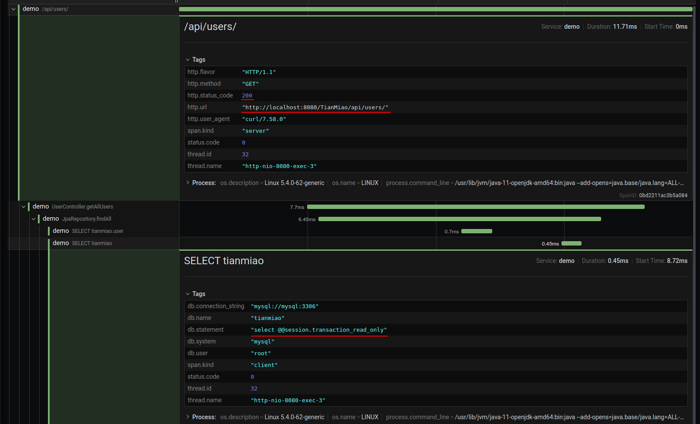Click the SpanID 0bd2211ac3b5a084 link
Viewport: 700px width, 424px height.
[663, 195]
